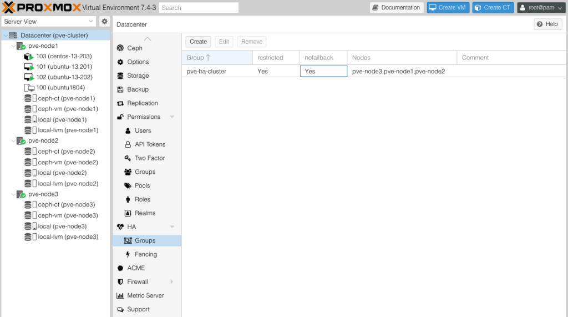Screen dimensions: 568x317
Task: Open the tree settings gear icon
Action: pos(104,22)
